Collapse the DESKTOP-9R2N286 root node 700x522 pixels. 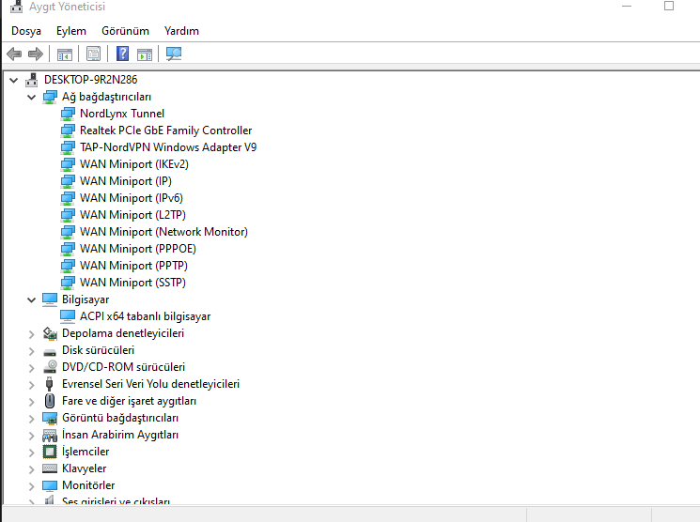pyautogui.click(x=14, y=81)
